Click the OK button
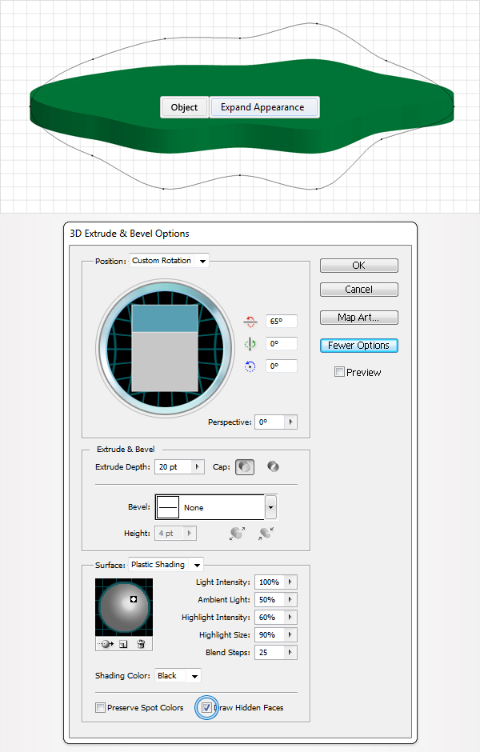This screenshot has height=752, width=480. tap(358, 266)
